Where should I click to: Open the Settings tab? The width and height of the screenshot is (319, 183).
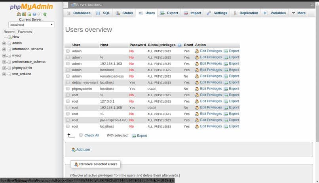(217, 13)
